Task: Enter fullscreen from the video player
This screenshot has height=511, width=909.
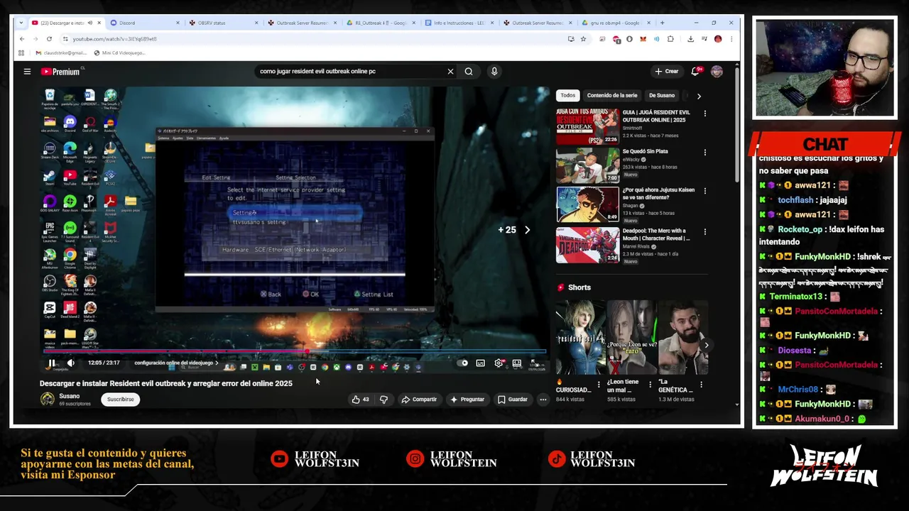Action: coord(534,363)
